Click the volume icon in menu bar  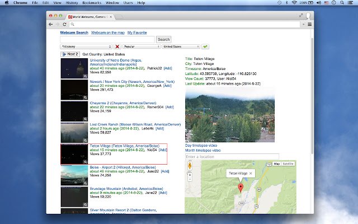pos(319,3)
